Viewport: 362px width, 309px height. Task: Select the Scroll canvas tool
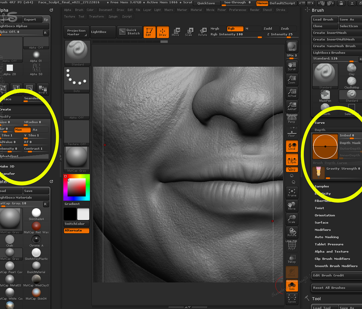point(292,66)
